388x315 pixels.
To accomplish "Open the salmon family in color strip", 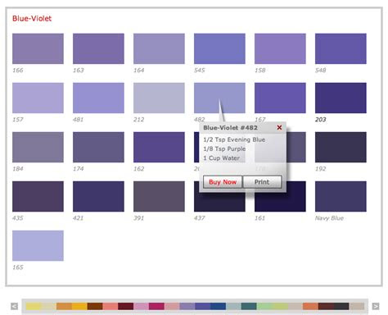I will point(111,306).
